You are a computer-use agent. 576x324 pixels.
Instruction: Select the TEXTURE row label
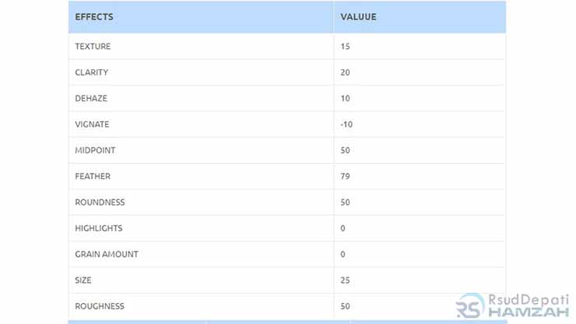coord(93,46)
